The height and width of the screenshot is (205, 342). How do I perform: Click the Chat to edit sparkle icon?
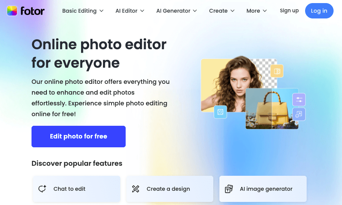pos(42,189)
